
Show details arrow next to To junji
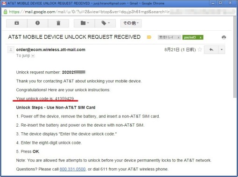[33, 56]
